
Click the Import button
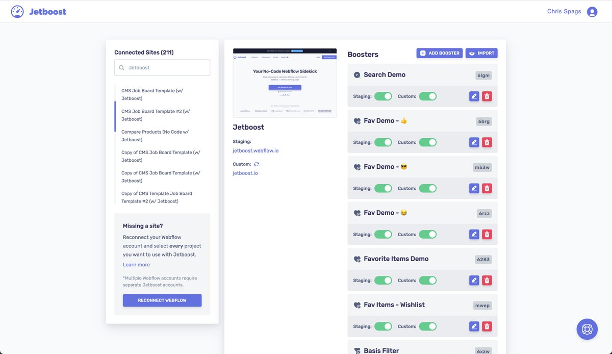(x=481, y=53)
